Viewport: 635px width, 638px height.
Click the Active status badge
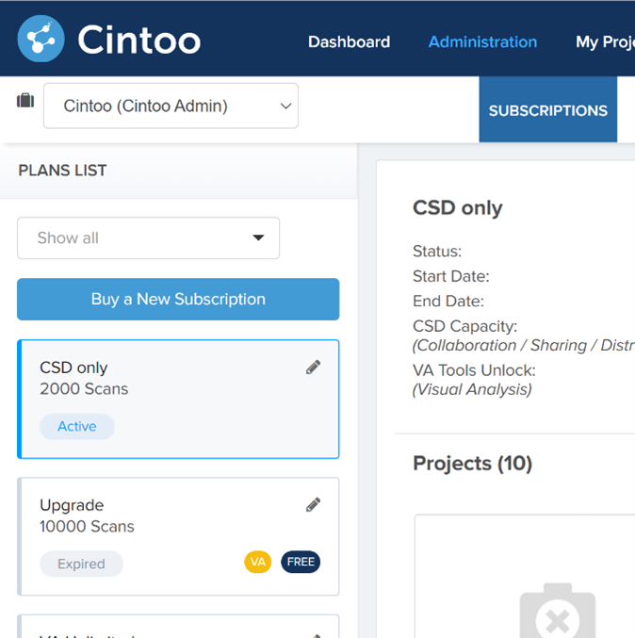(77, 426)
